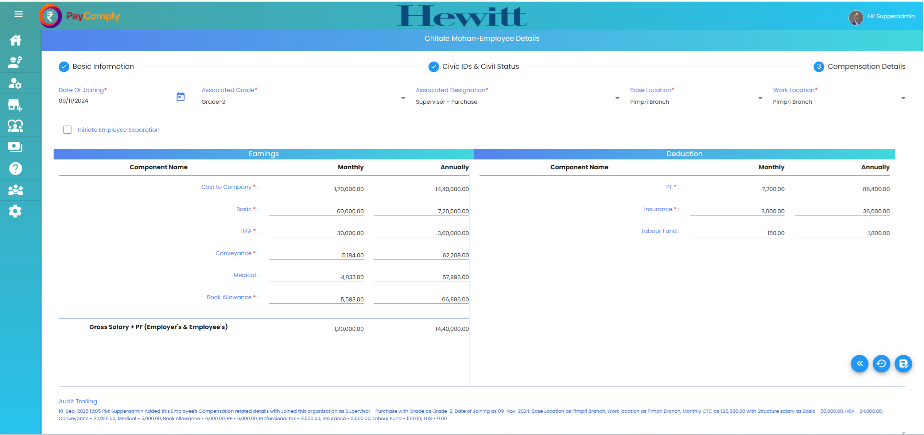The width and height of the screenshot is (924, 435).
Task: Open the help question mark icon
Action: [15, 169]
